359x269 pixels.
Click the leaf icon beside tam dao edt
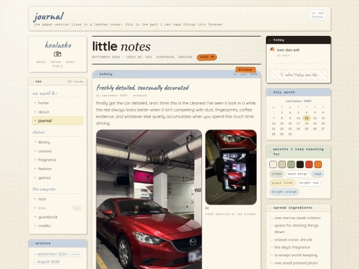272,49
